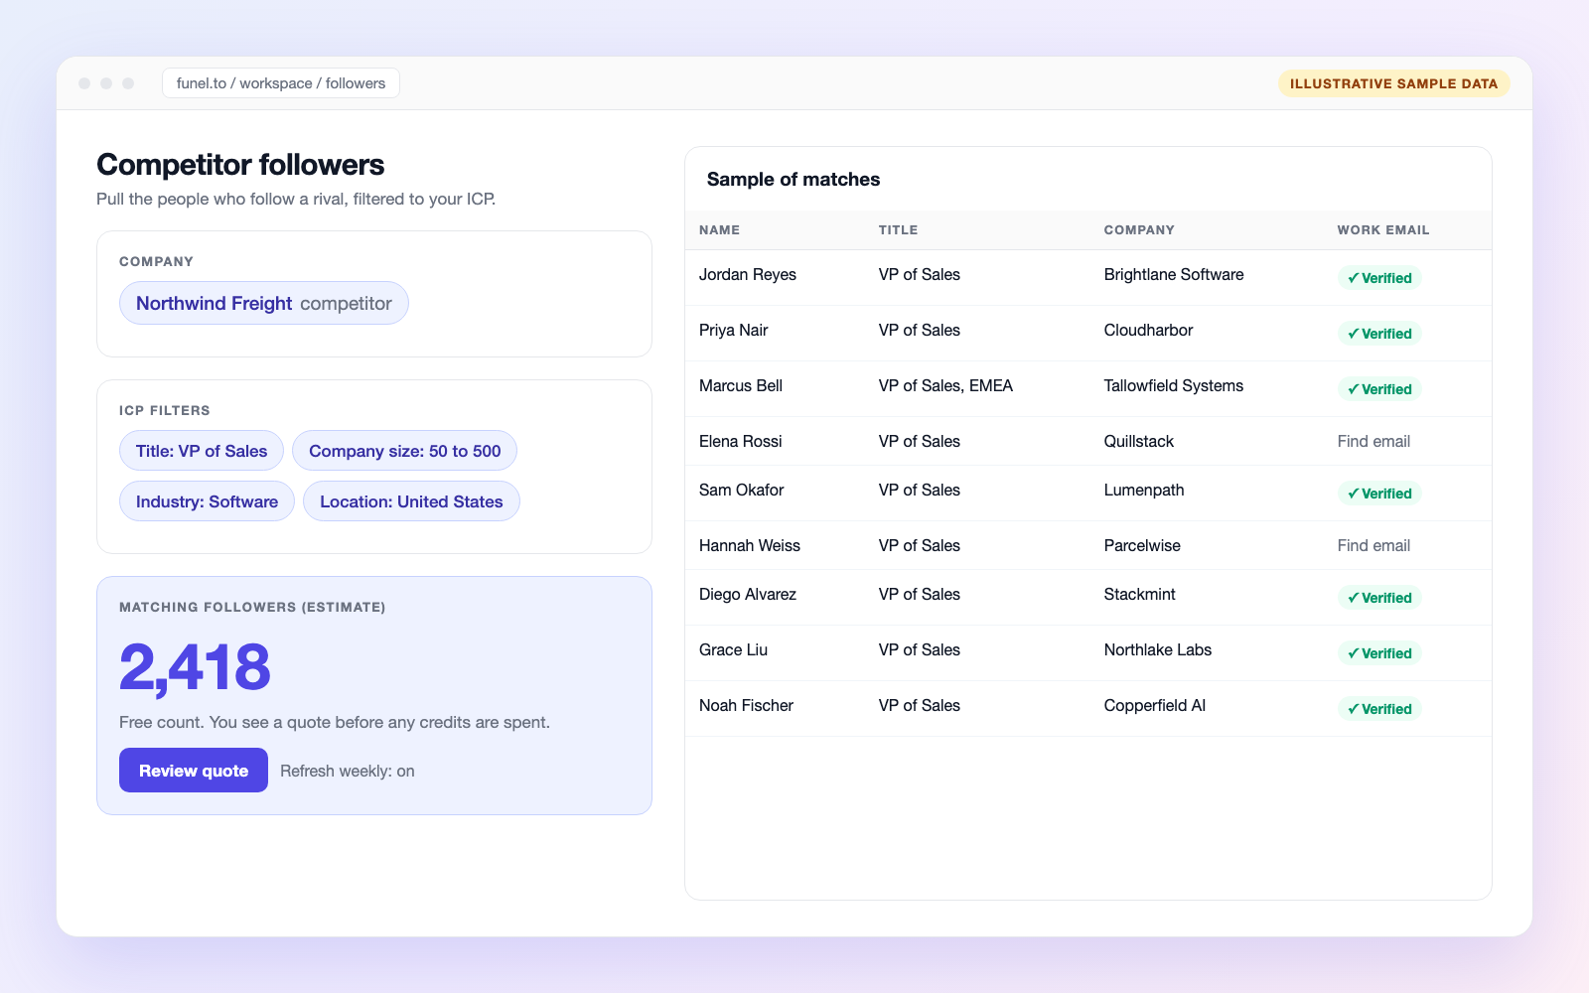
Task: Select the name Marcus Bell
Action: coord(741,385)
